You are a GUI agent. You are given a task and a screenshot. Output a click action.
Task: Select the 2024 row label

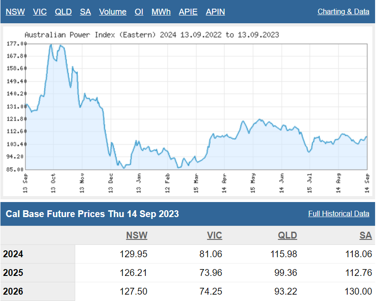pos(13,254)
